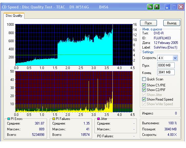Click the copy-to-clipboard icon in title bar

coord(150,6)
